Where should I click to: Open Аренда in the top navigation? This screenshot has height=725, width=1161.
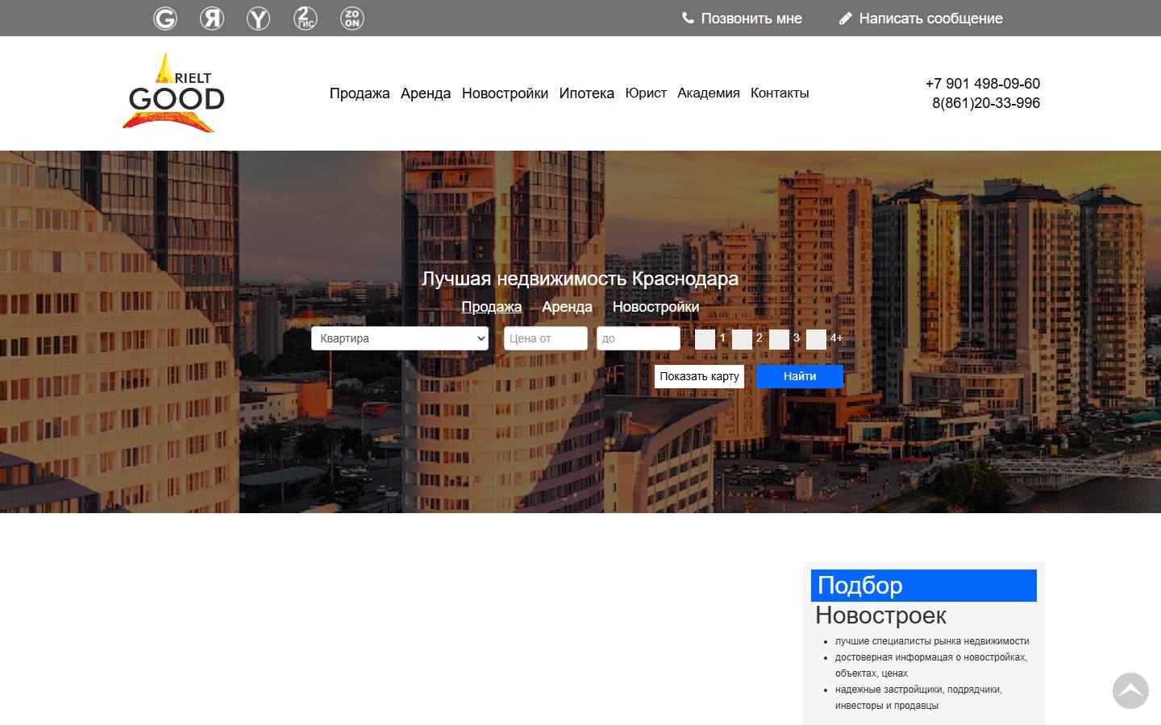click(426, 93)
